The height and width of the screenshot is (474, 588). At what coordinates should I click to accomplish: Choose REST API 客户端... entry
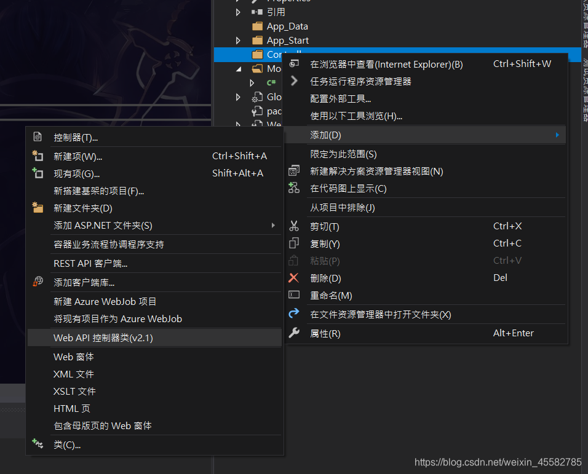154,263
